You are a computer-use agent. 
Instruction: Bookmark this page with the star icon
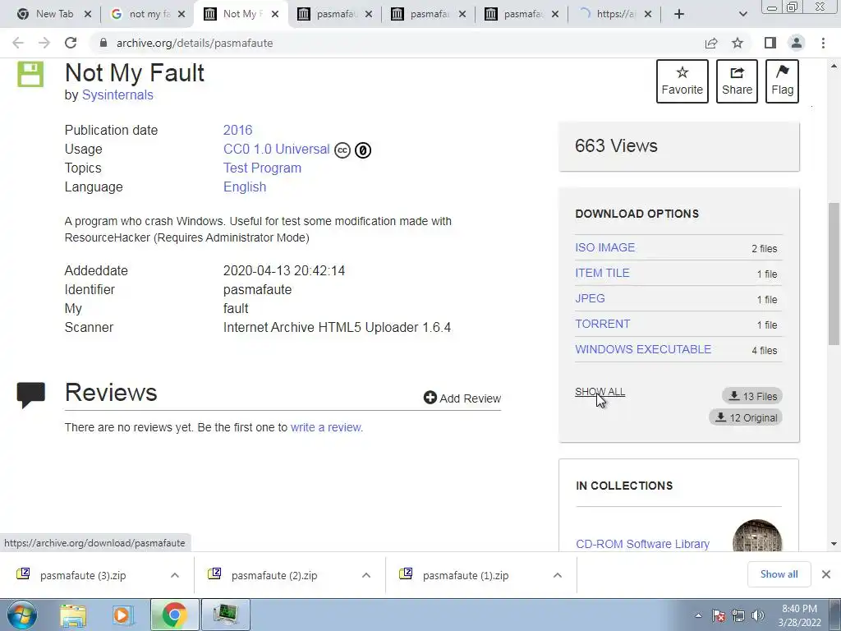pos(738,43)
